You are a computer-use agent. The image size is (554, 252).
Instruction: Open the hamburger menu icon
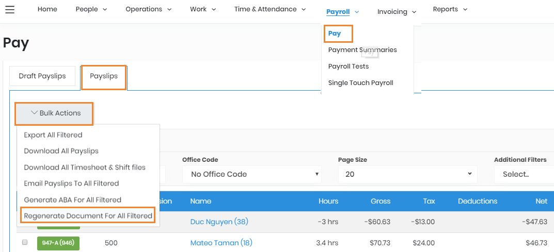10,10
